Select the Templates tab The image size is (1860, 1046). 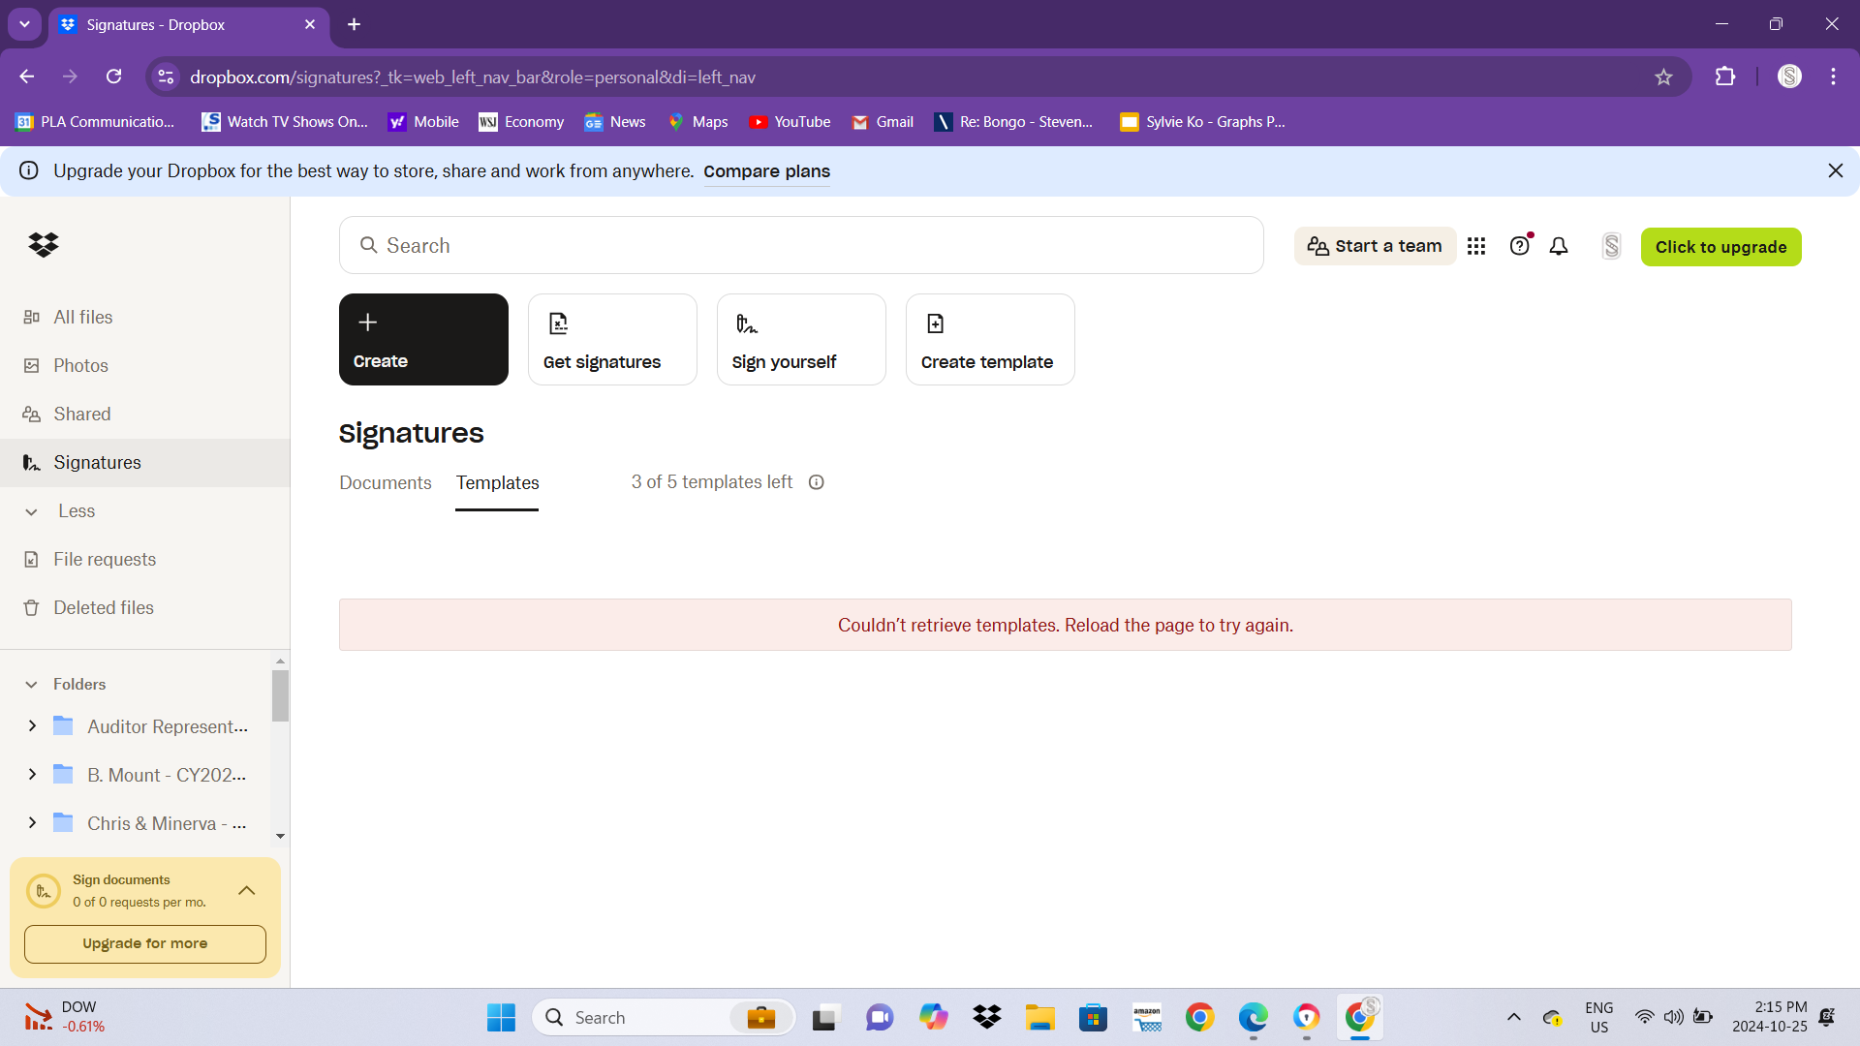[x=497, y=482]
